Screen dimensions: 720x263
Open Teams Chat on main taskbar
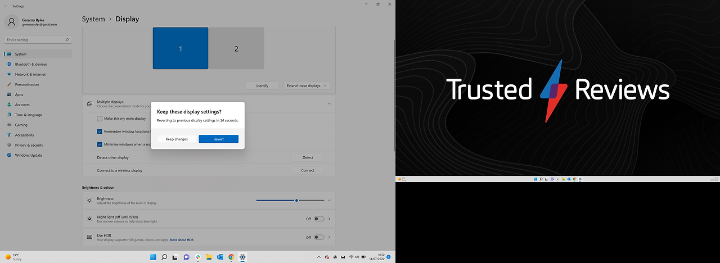tap(186, 257)
